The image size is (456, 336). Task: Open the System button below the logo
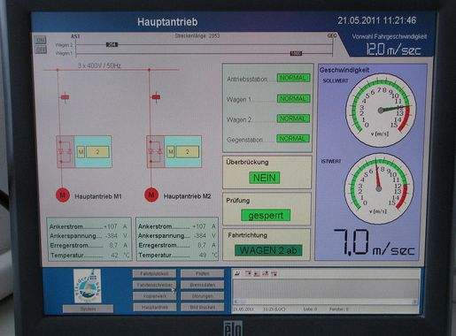[88, 309]
